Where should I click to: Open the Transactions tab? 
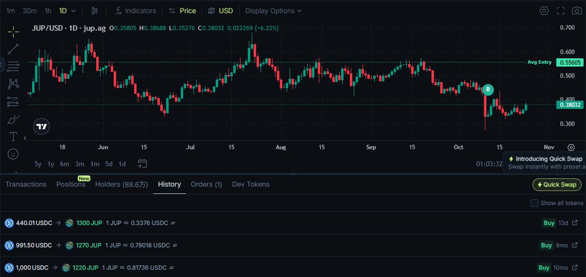point(26,184)
